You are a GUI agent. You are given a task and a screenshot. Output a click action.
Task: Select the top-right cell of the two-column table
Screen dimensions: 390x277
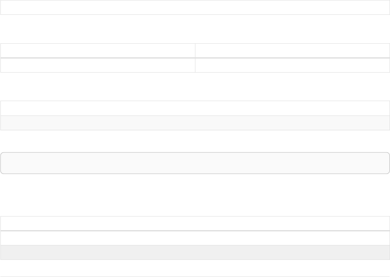click(x=292, y=51)
